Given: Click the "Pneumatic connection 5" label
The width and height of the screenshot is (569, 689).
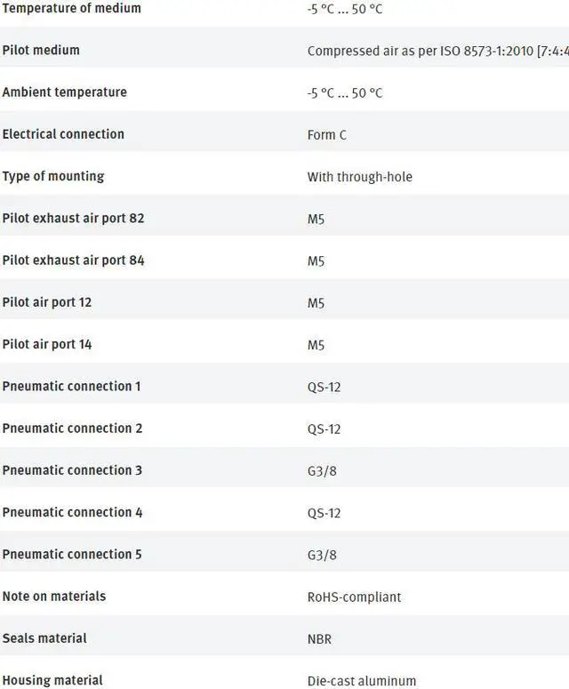Looking at the screenshot, I should coord(72,554).
